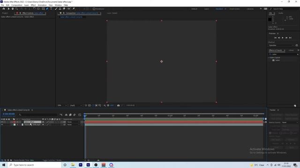Screen dimensions: 300x168
Task: Expand the Saber effect layer properties twirl
Action: (12, 122)
